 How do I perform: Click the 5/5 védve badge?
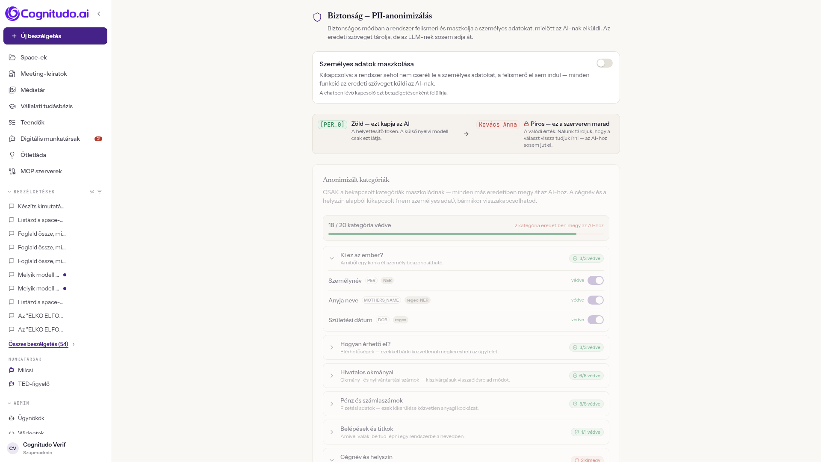[x=586, y=404]
